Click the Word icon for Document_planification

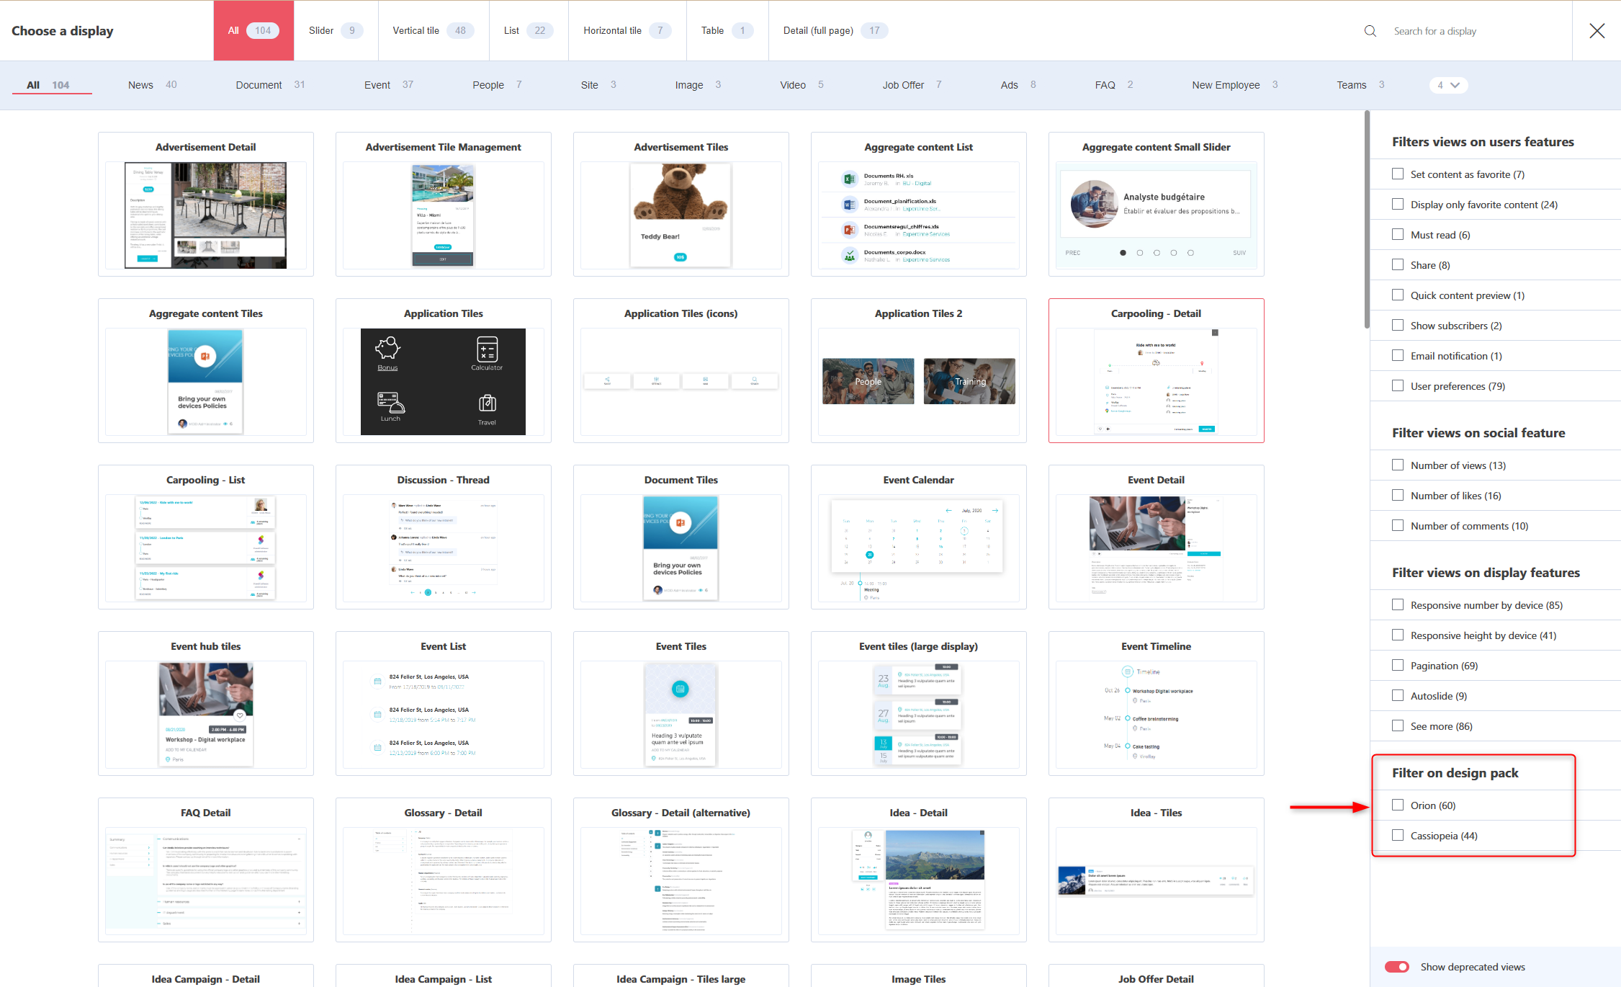pyautogui.click(x=850, y=205)
